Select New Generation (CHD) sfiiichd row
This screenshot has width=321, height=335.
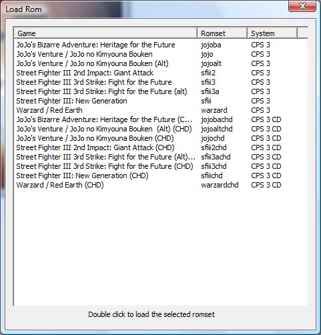pyautogui.click(x=161, y=176)
